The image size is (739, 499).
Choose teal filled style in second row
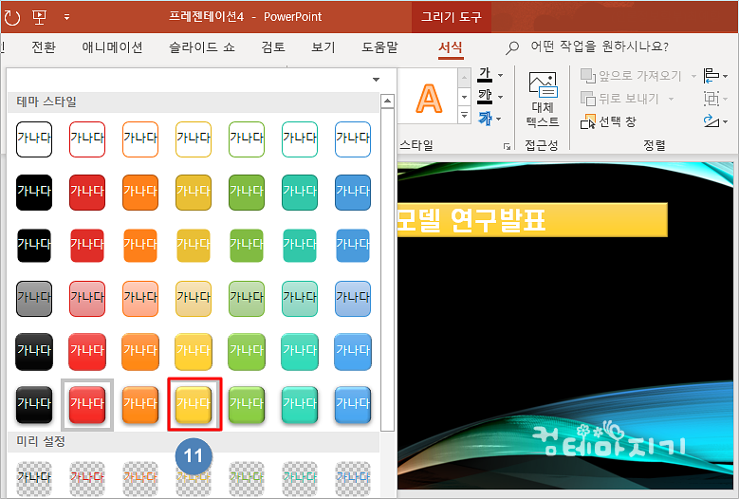click(x=300, y=193)
